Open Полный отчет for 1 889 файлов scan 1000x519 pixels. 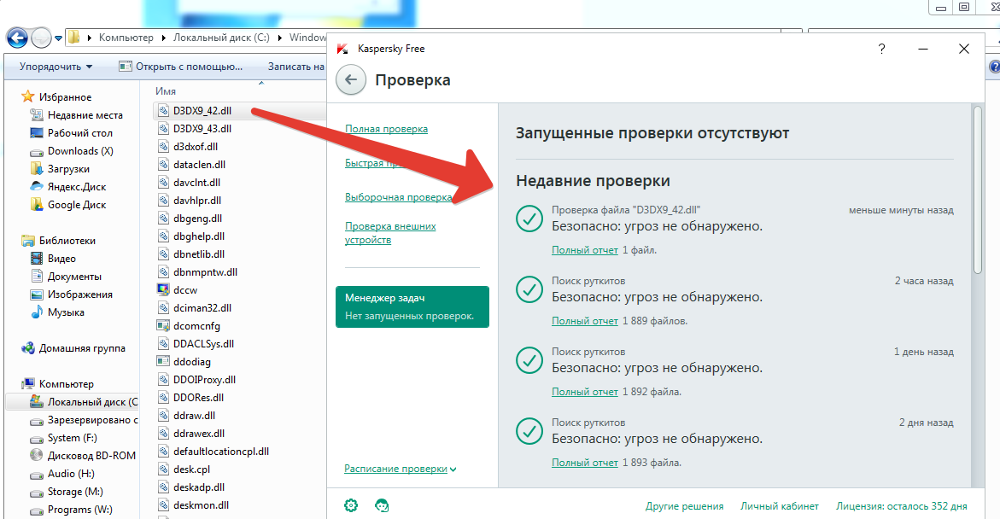click(x=584, y=321)
